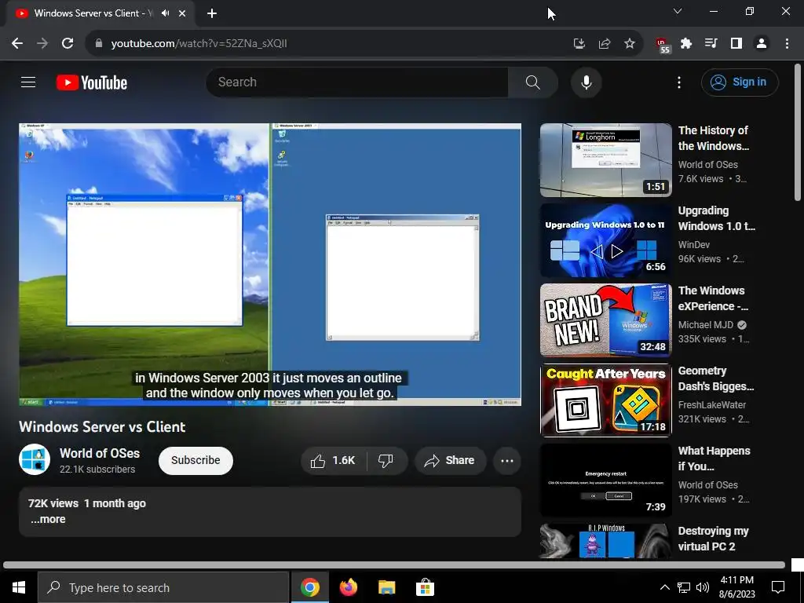Toggle Chrome side panel icon
This screenshot has height=603, width=804.
736,44
